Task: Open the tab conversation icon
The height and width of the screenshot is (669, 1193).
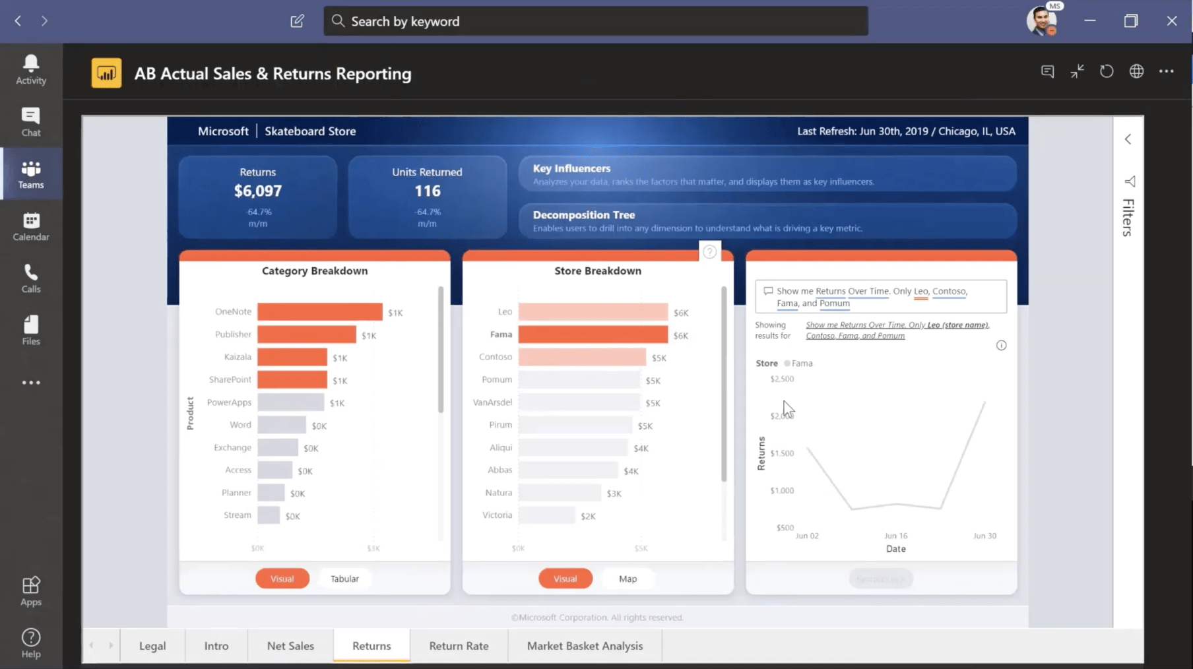Action: click(1047, 71)
